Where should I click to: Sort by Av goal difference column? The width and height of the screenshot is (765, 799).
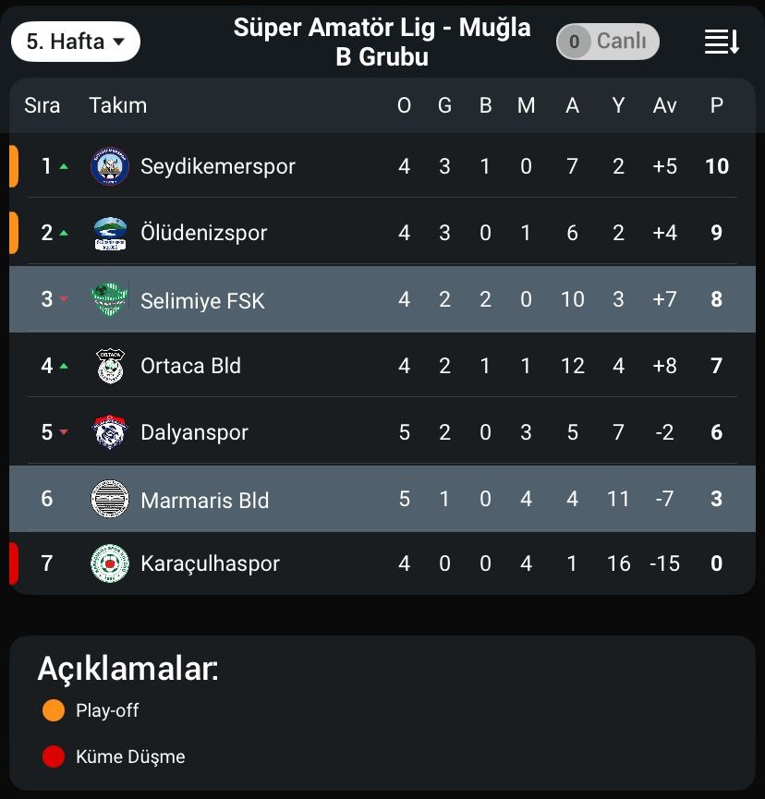pos(664,105)
